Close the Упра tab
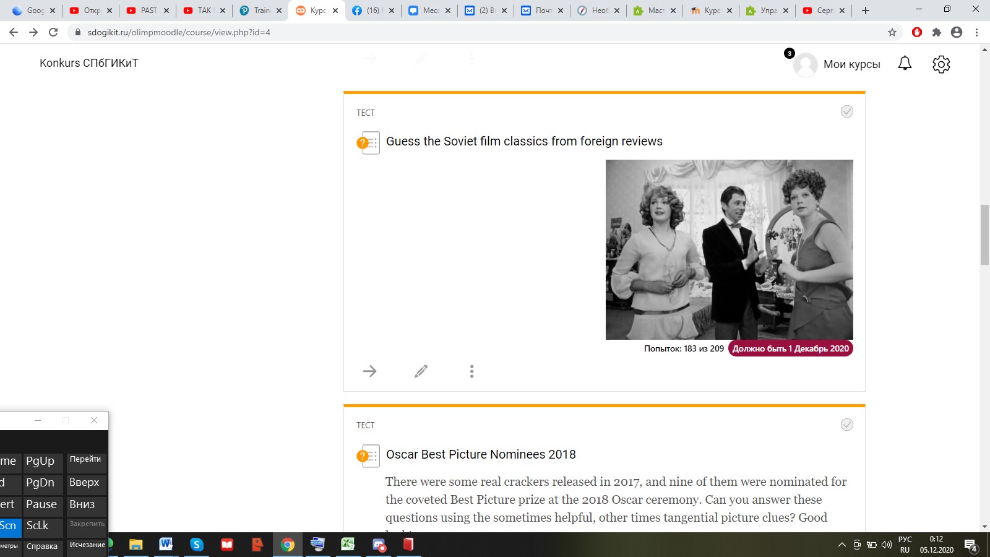The height and width of the screenshot is (557, 990). (786, 11)
